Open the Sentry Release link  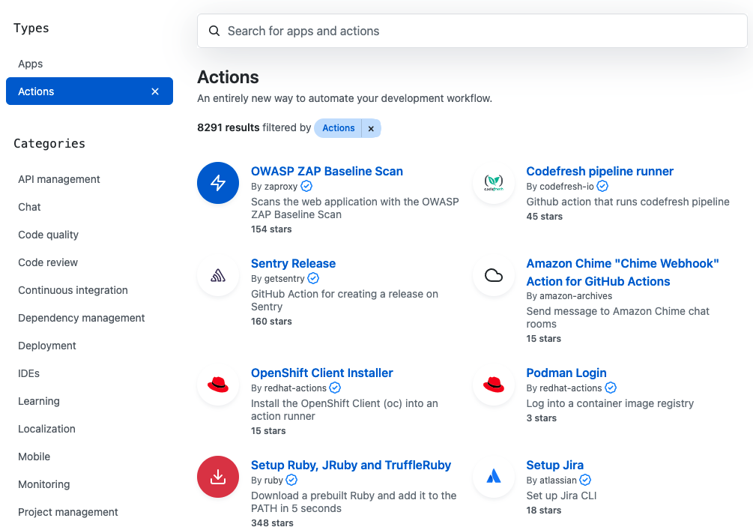pos(293,263)
